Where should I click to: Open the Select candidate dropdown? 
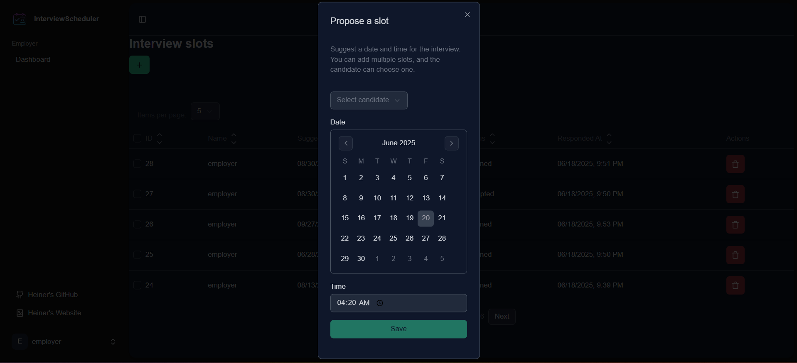[x=369, y=100]
